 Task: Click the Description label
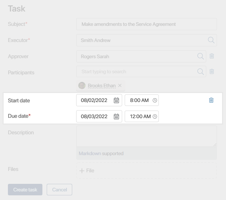21,132
